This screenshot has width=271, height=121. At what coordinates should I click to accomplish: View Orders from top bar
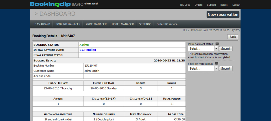(198, 5)
